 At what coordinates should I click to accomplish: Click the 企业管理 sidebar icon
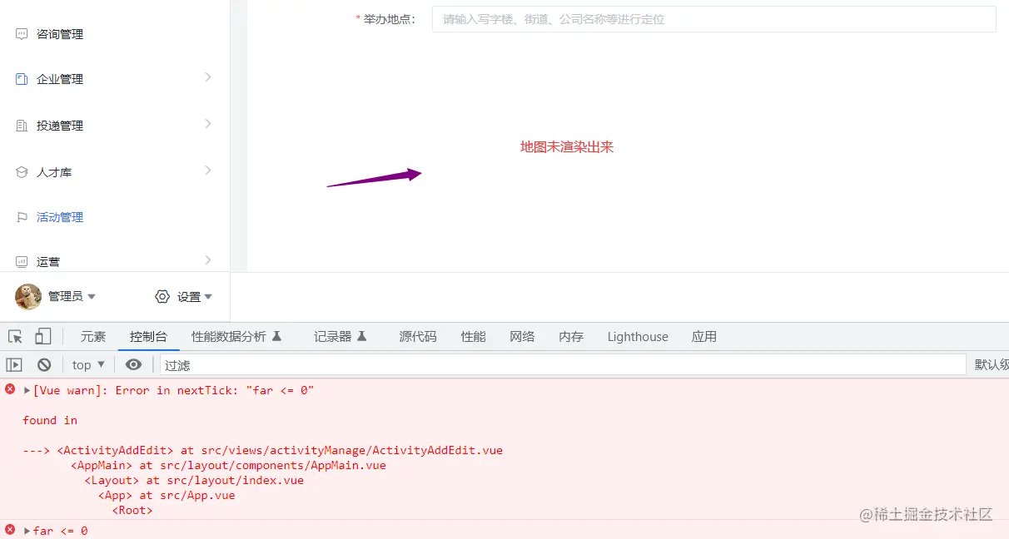click(x=22, y=79)
